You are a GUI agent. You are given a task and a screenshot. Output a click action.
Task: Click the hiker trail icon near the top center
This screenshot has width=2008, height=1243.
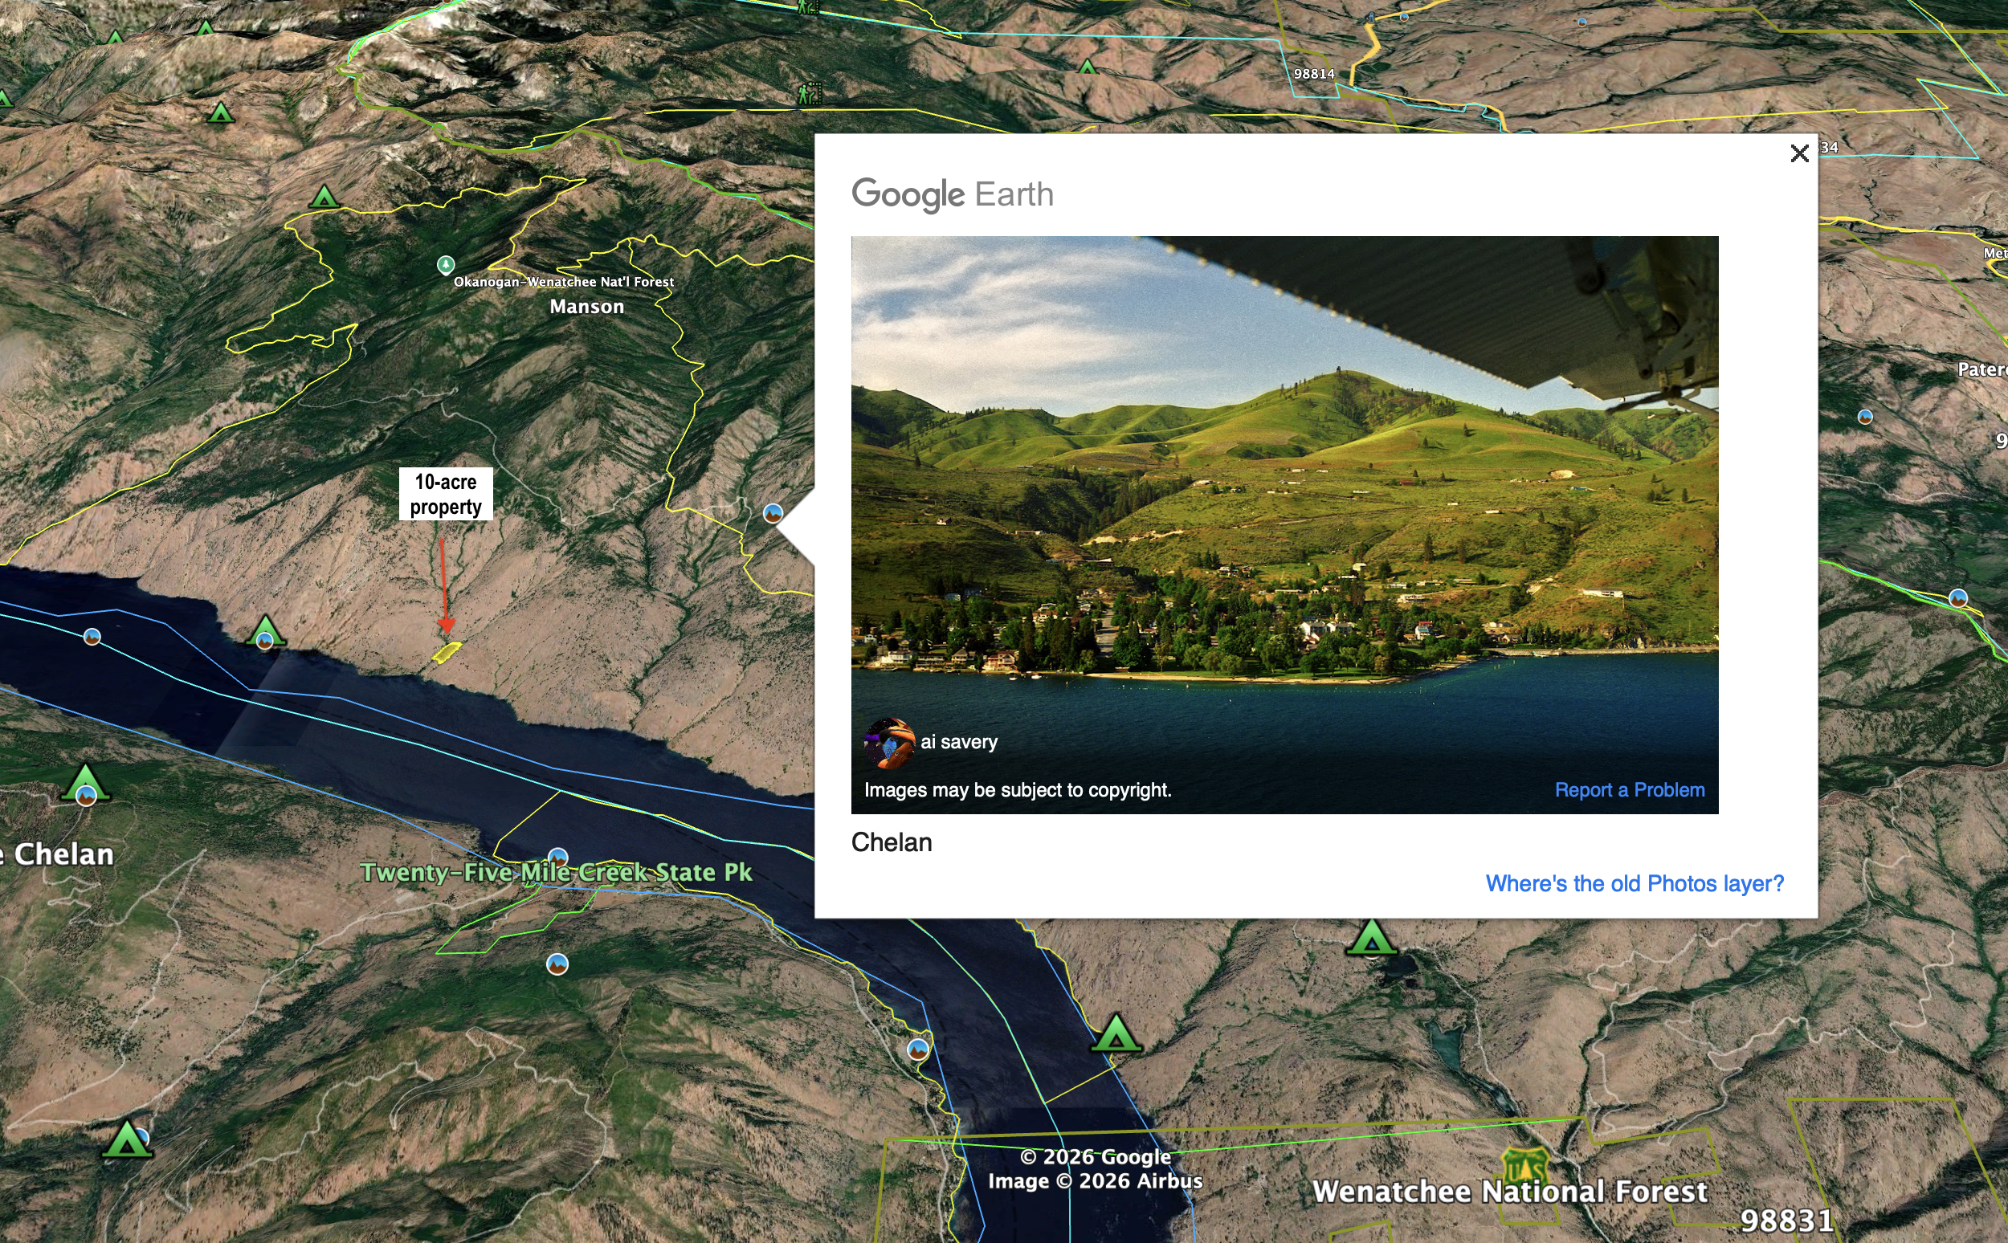809,95
